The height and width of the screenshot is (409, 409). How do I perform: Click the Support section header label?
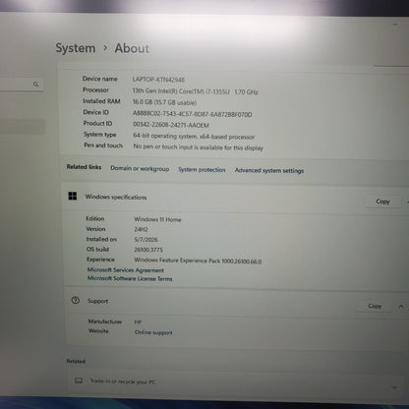[x=97, y=301]
